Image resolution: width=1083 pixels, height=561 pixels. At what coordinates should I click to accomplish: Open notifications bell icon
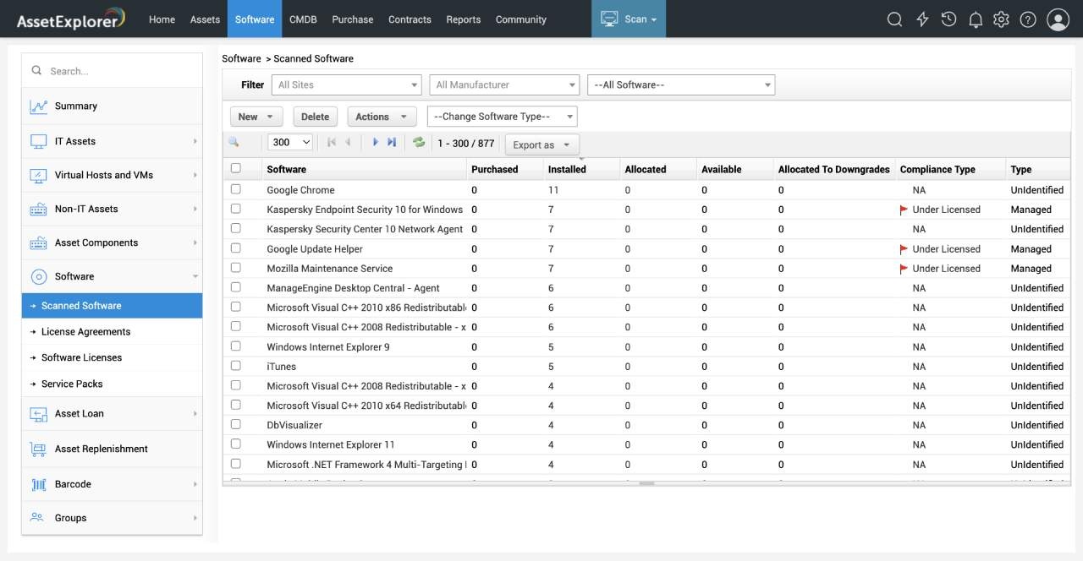[976, 19]
